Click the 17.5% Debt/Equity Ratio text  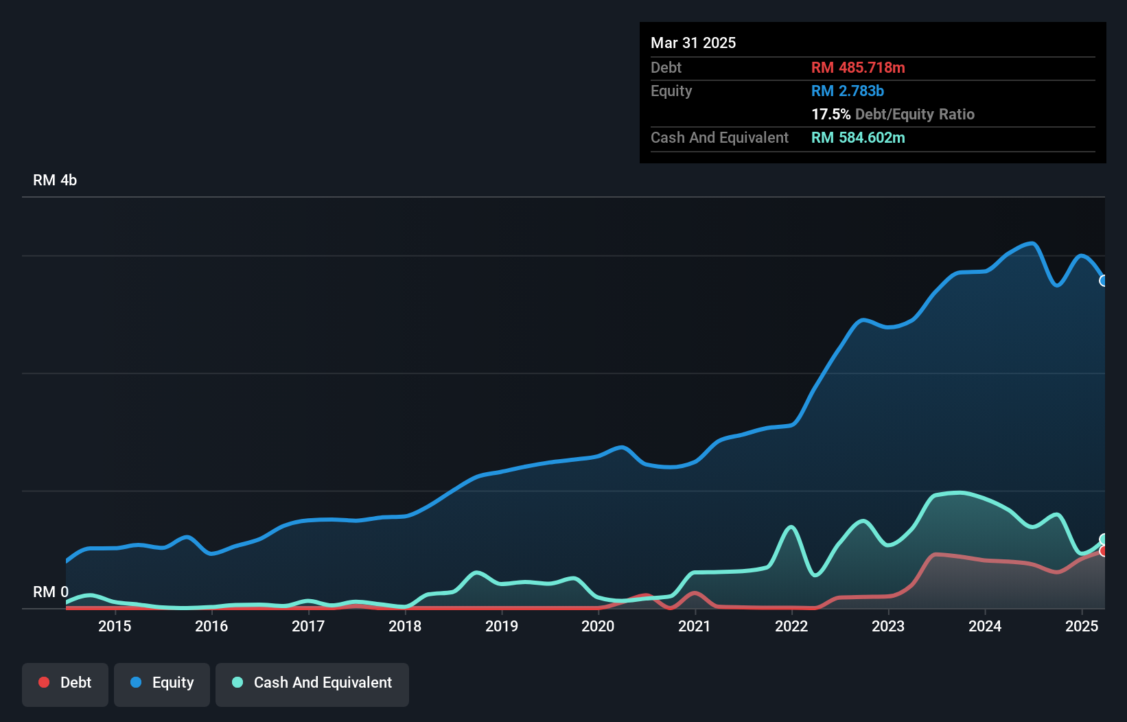click(x=893, y=114)
